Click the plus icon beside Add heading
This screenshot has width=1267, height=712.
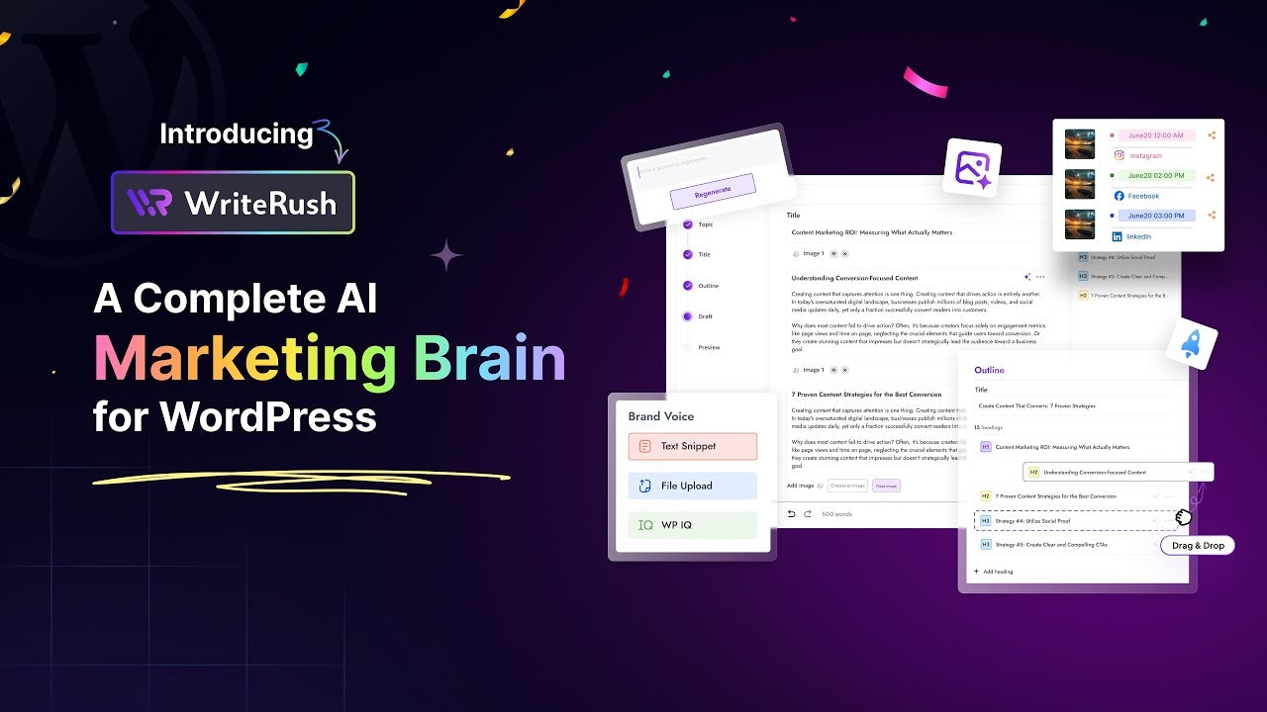[x=976, y=572]
